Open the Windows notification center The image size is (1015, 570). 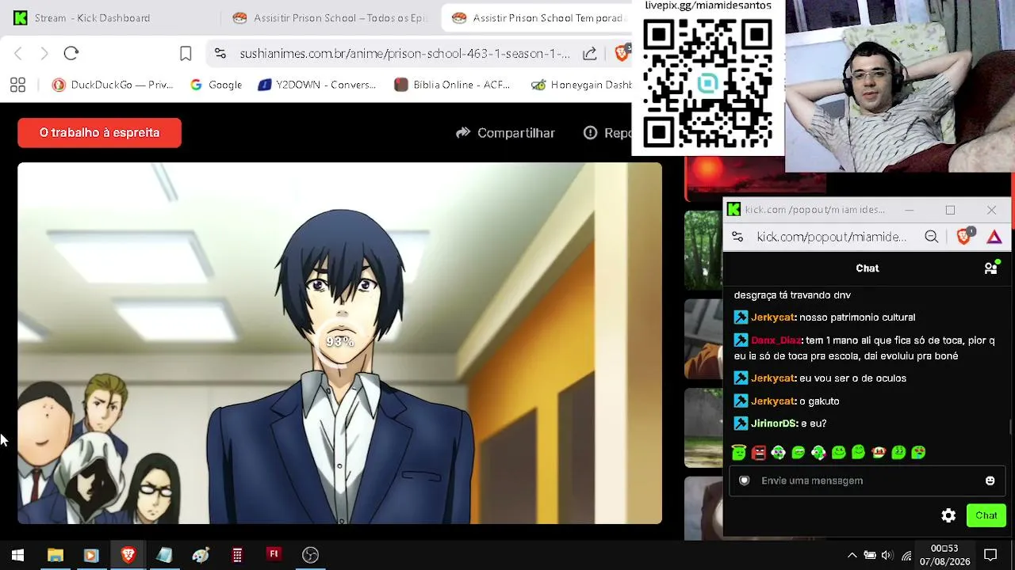990,555
